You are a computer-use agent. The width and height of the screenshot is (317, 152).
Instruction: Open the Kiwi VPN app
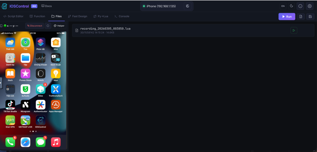point(10,120)
